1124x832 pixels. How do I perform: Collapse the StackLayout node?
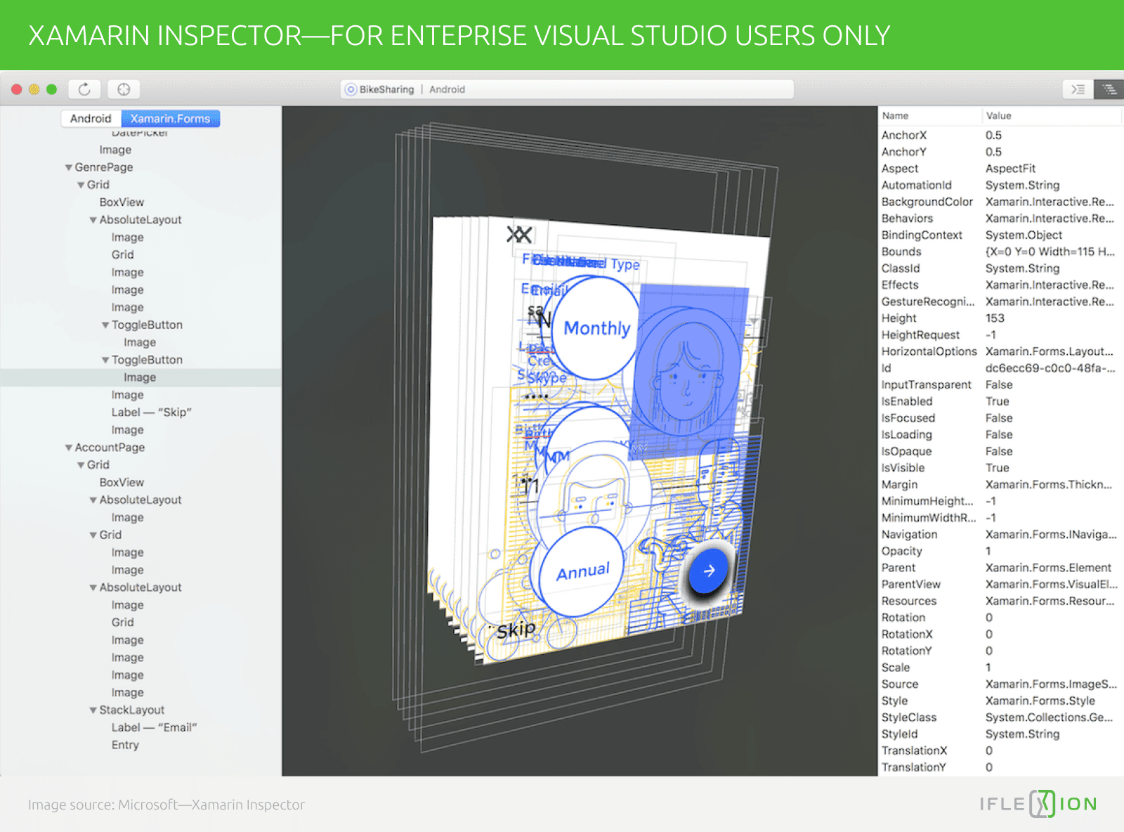tap(93, 711)
